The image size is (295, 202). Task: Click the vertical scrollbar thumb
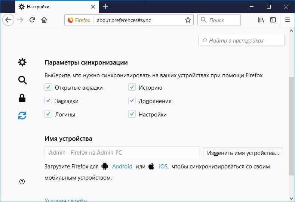point(291,126)
